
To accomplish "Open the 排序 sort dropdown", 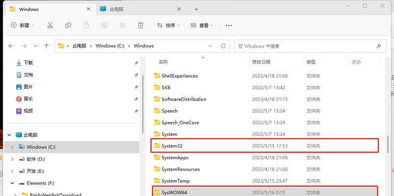I will coord(168,25).
